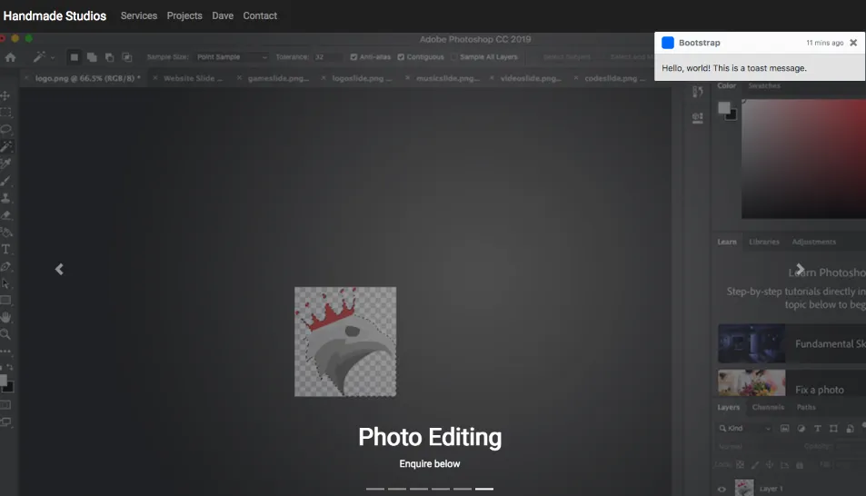Toggle the Anti-alias checkbox
The image size is (866, 496).
tap(353, 57)
